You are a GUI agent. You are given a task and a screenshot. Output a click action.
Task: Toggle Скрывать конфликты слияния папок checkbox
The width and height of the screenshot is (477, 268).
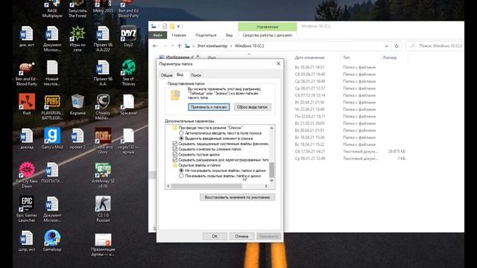[x=175, y=149]
